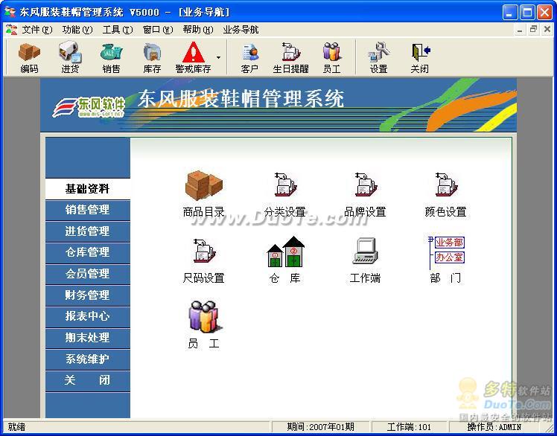
Task: Open the 销售 toolbar icon
Action: [111, 57]
